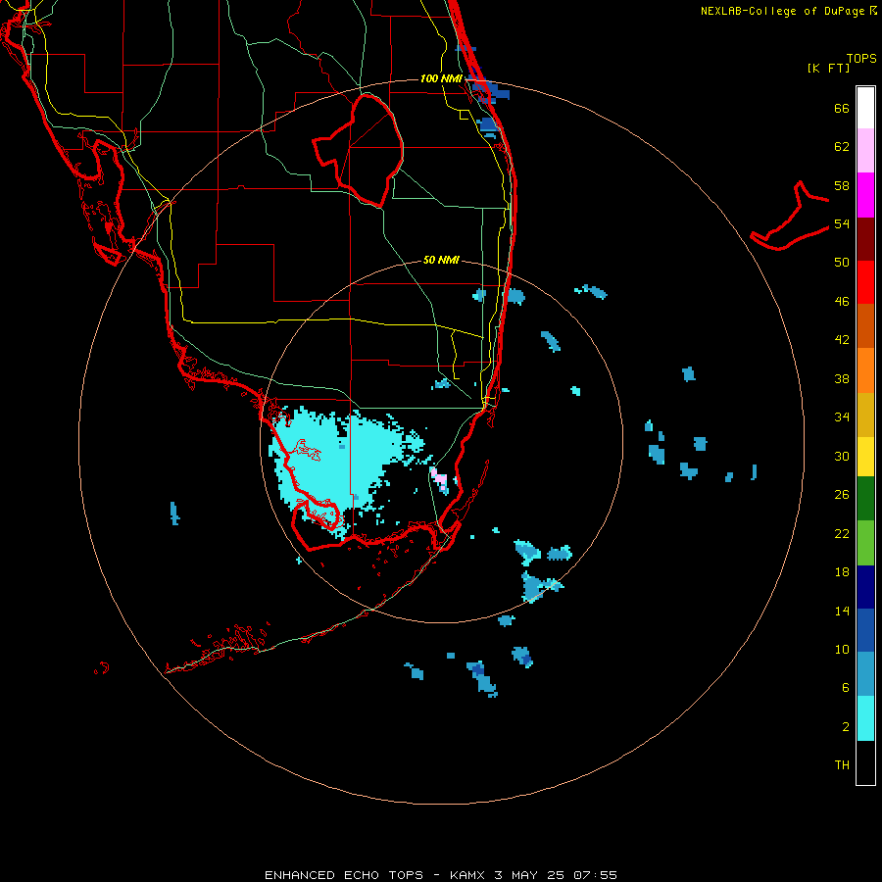Select the 18 value on the legend
The image size is (882, 882).
842,572
